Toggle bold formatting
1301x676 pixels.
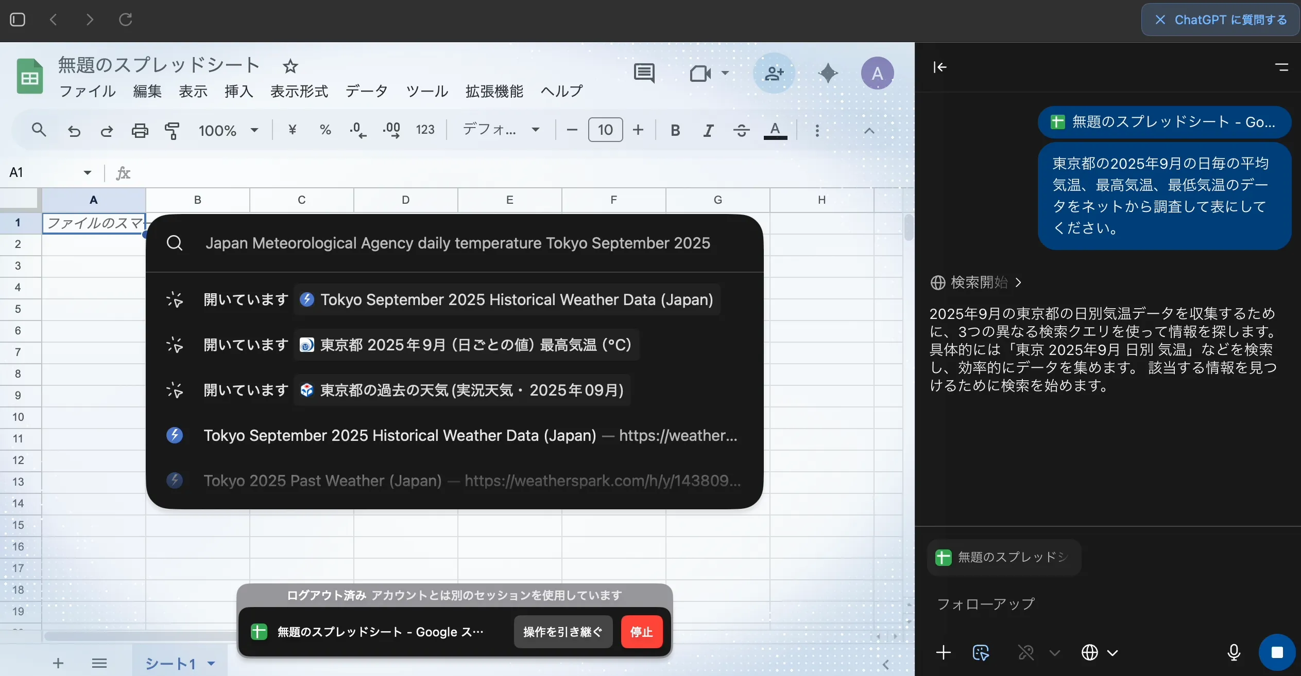click(x=675, y=130)
